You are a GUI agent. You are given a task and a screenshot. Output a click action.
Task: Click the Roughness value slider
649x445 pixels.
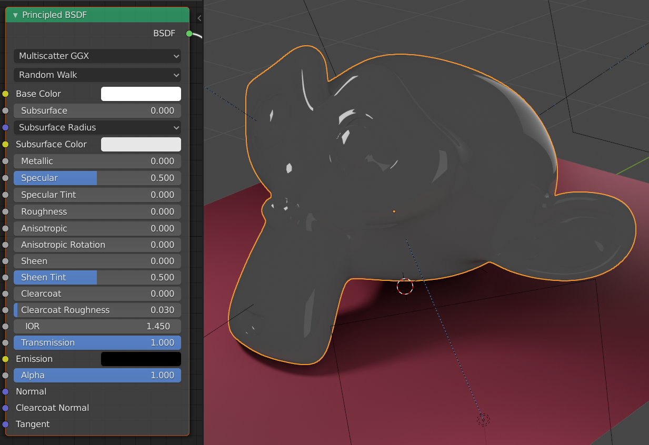97,211
